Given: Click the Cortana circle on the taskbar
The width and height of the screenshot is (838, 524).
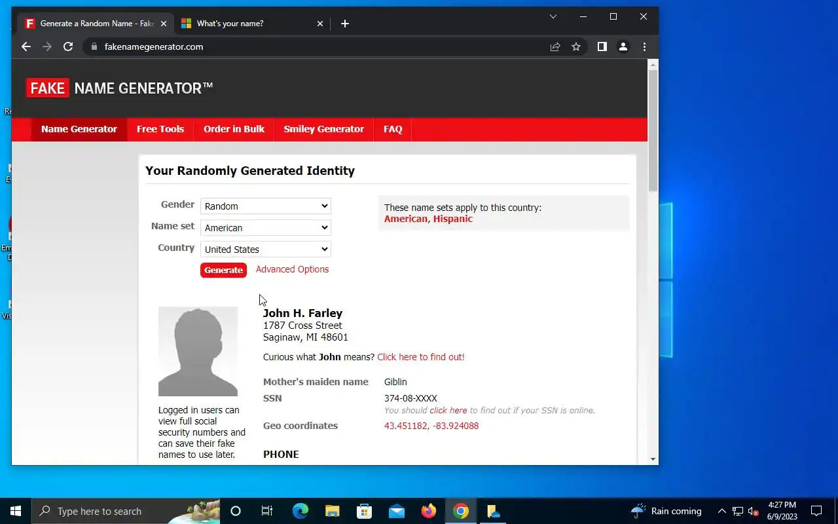Looking at the screenshot, I should click(x=236, y=511).
